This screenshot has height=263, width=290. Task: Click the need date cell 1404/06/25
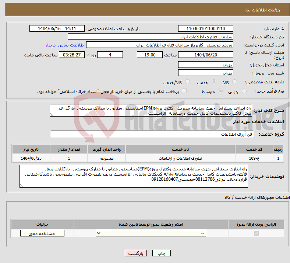pos(31,158)
